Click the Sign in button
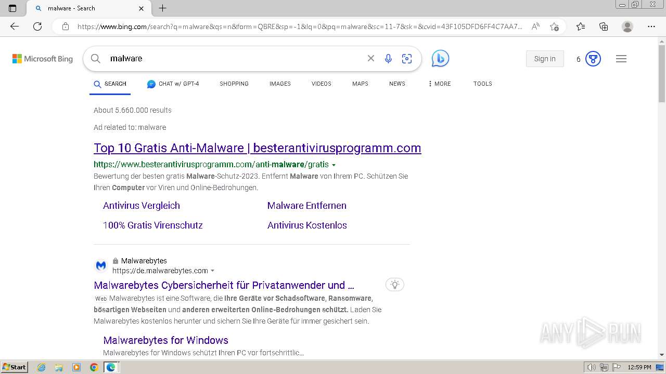 (545, 59)
